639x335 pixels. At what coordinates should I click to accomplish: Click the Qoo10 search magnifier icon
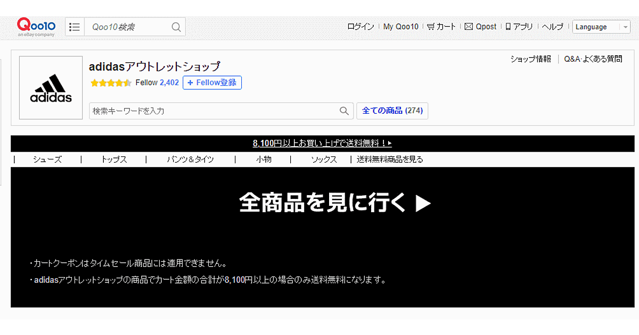tap(176, 27)
